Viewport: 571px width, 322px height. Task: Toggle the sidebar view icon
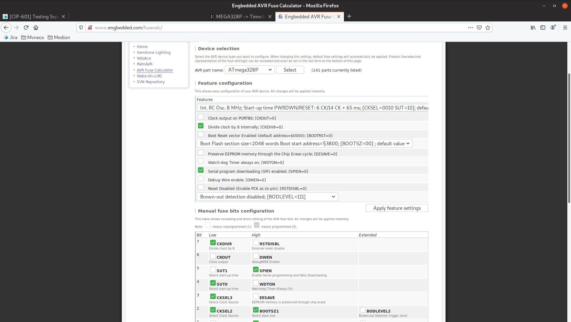(543, 28)
